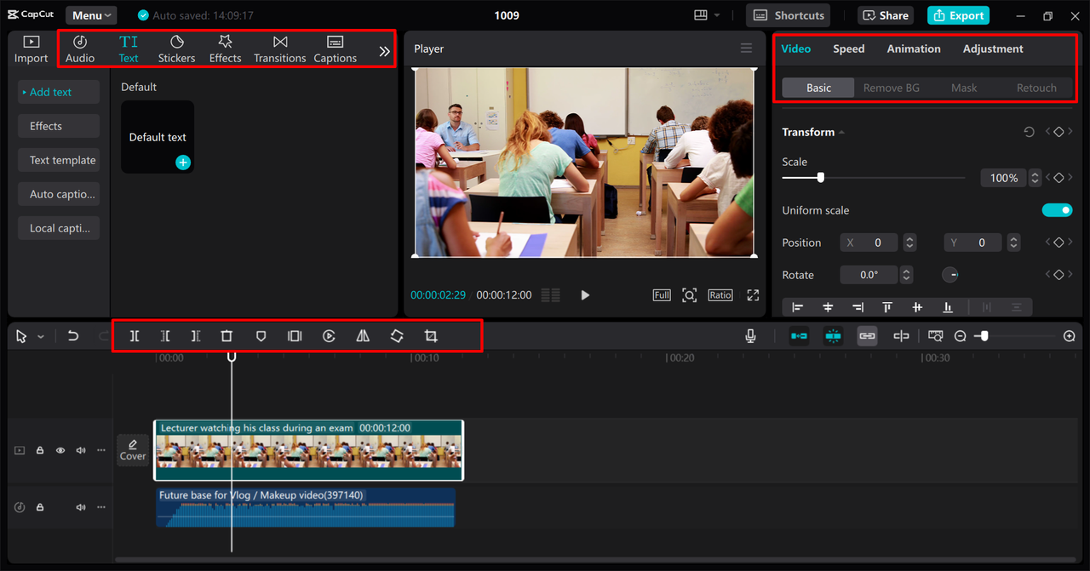Image resolution: width=1090 pixels, height=571 pixels.
Task: Open the Effects panel in top toolbar
Action: click(x=225, y=49)
